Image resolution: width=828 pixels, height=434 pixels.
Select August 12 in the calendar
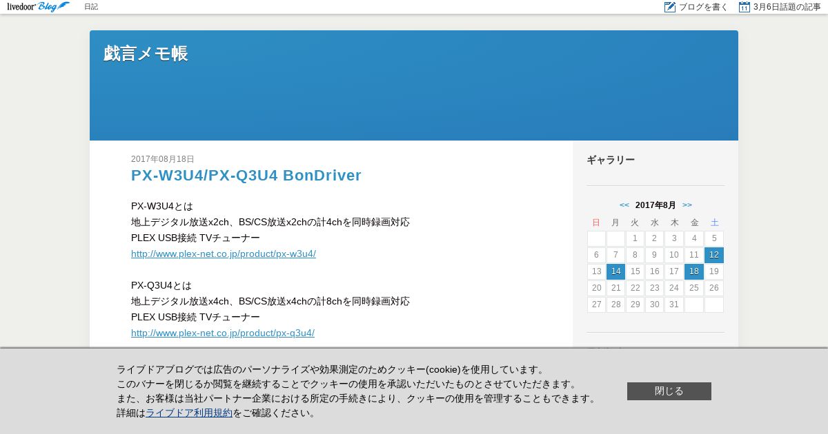click(x=714, y=255)
